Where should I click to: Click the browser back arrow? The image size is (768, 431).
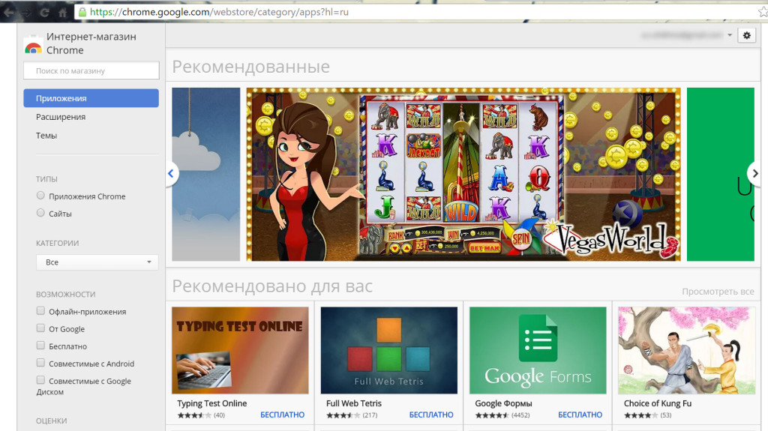(x=9, y=12)
